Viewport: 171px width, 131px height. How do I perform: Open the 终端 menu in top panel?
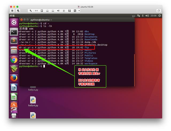coord(12,16)
